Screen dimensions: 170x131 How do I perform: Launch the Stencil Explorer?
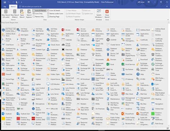pos(29,14)
